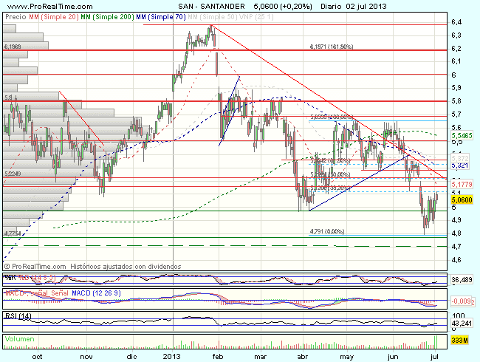
Task: Click the MACD value tag -0,009
Action: [x=460, y=301]
